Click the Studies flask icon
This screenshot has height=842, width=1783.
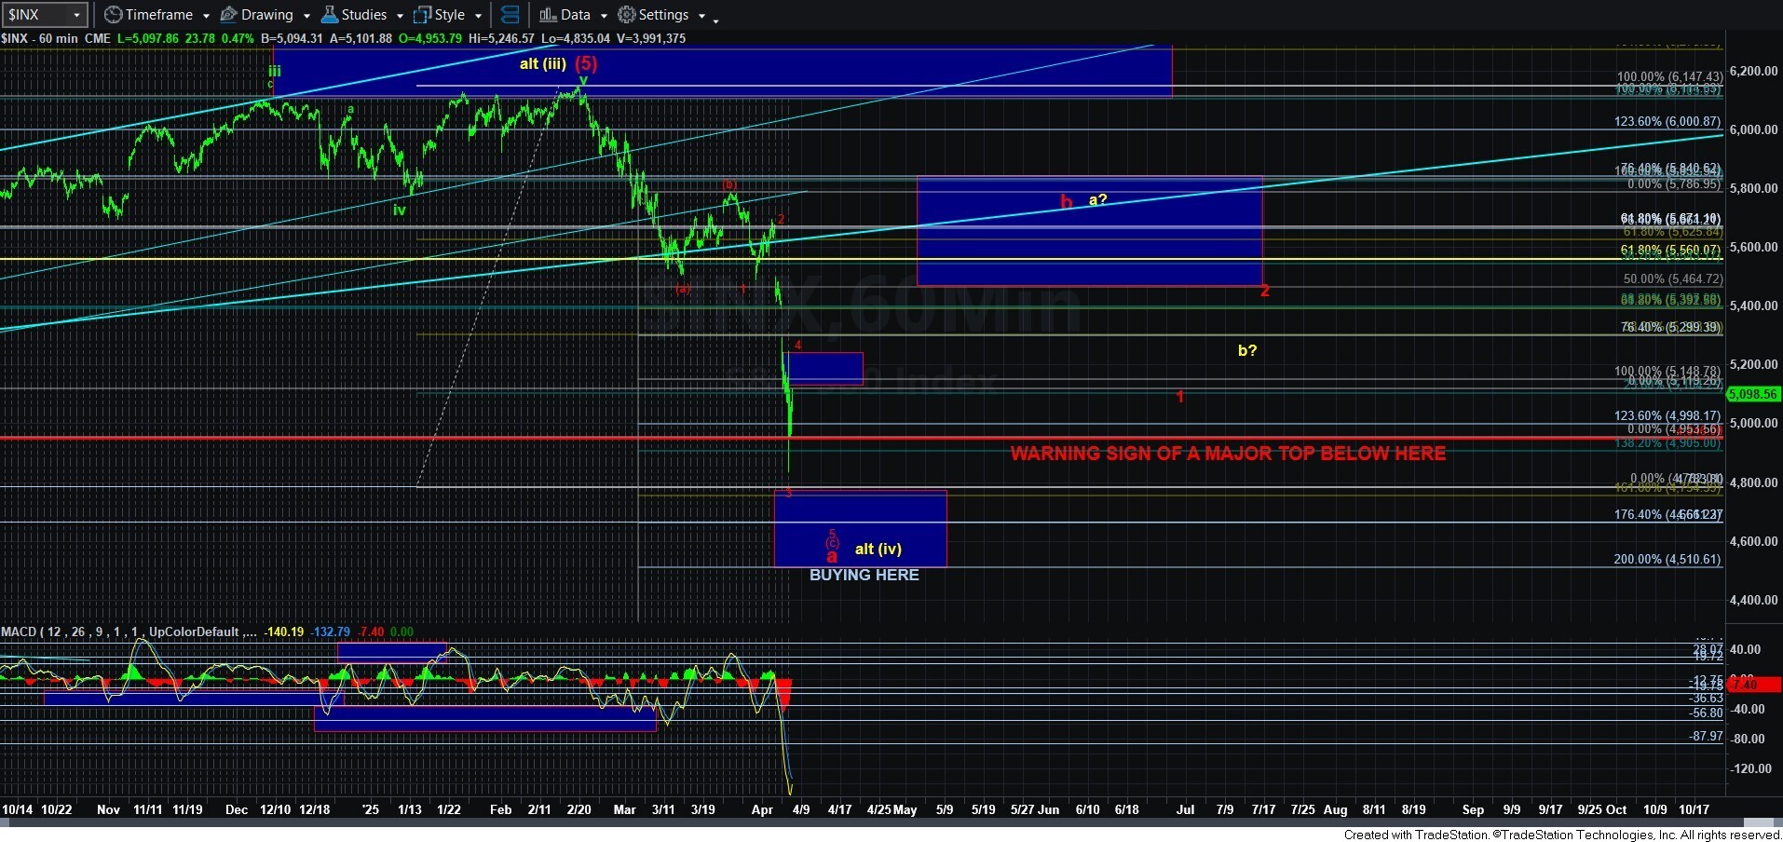tap(329, 15)
